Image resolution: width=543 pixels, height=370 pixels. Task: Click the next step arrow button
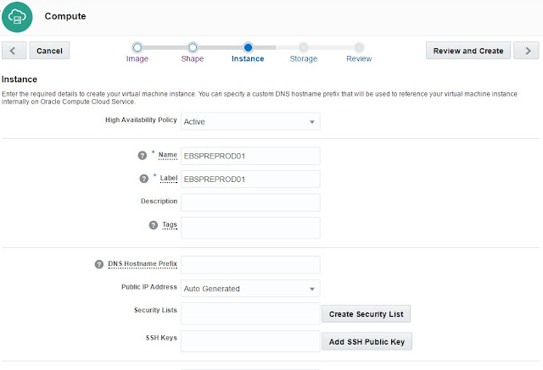pos(526,51)
